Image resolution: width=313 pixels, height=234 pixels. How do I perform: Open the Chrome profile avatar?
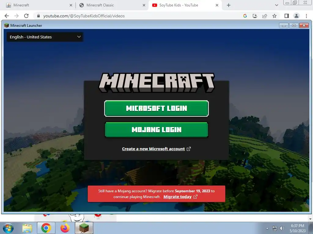[296, 16]
